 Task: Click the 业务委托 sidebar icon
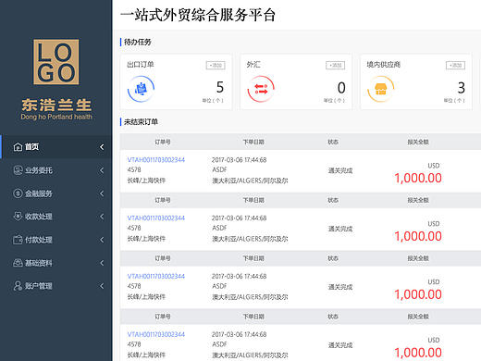(x=18, y=170)
